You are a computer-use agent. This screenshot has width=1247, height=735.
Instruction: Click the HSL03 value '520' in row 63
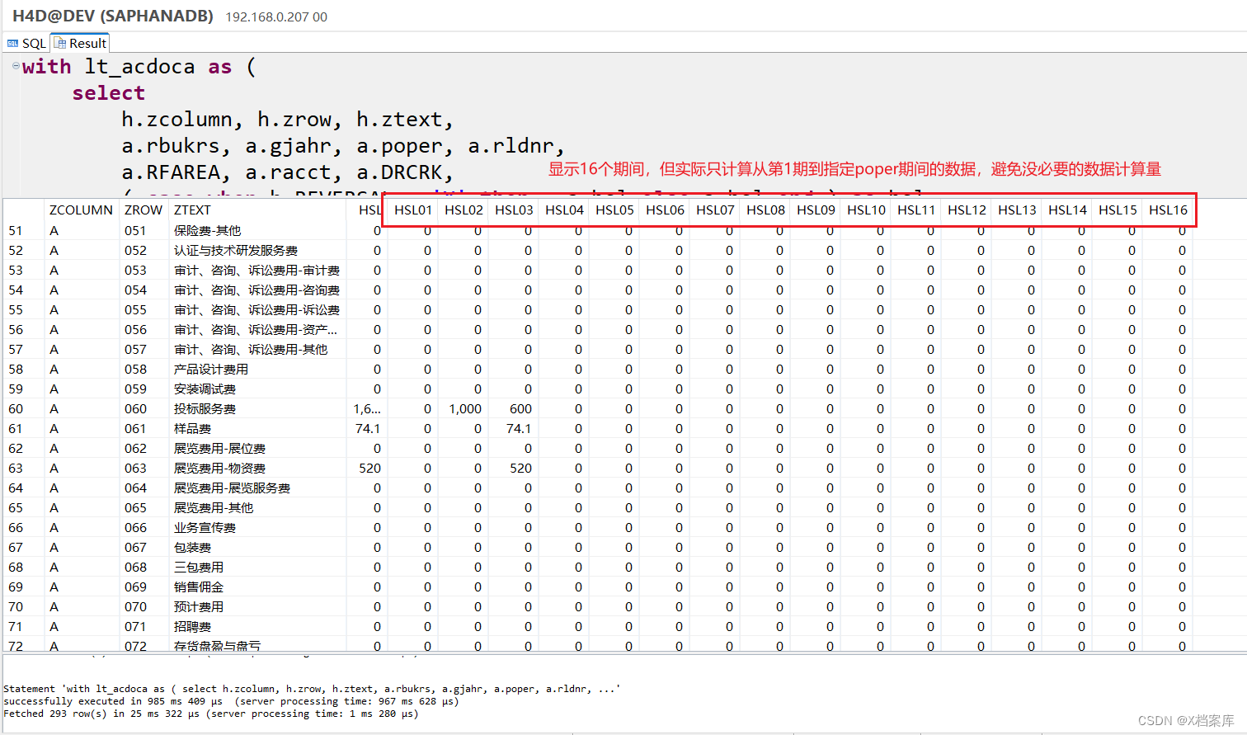pyautogui.click(x=520, y=468)
